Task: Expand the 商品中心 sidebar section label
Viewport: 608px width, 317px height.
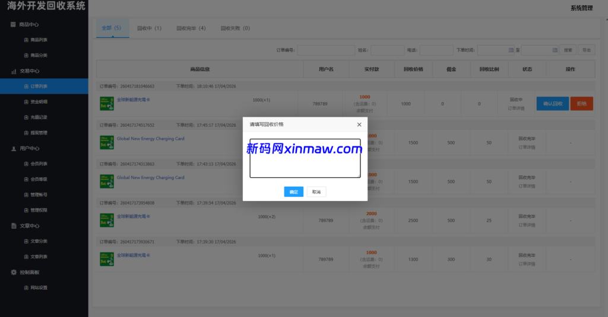Action: [28, 24]
